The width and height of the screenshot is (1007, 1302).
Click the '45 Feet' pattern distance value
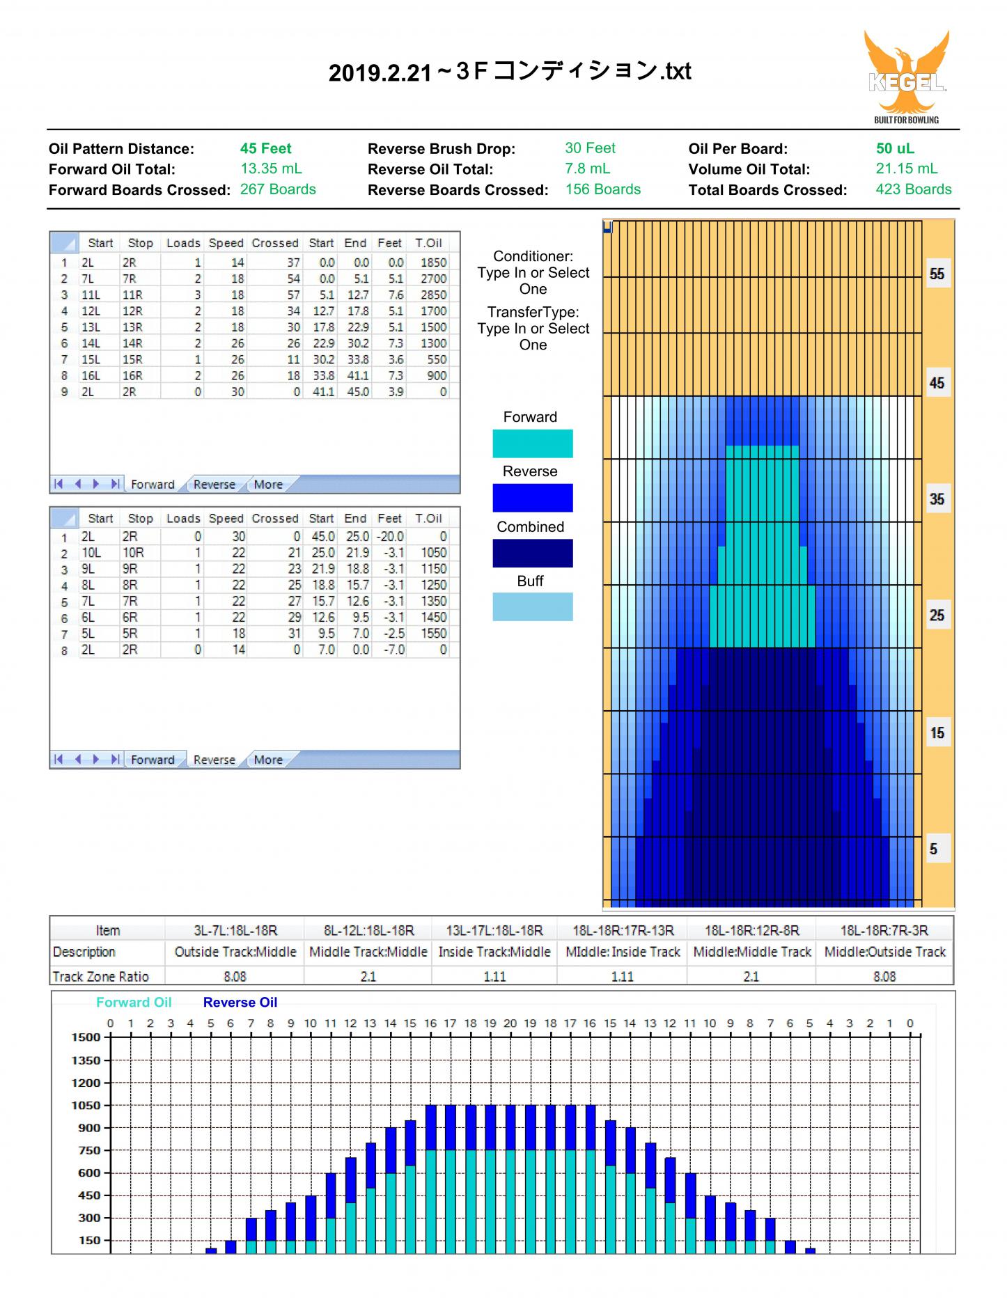point(266,148)
